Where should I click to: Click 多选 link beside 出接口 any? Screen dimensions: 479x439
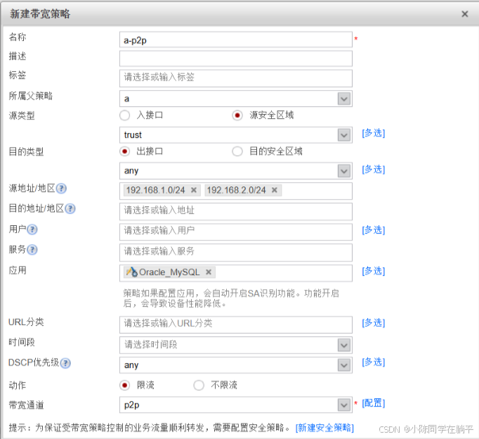[x=374, y=169]
